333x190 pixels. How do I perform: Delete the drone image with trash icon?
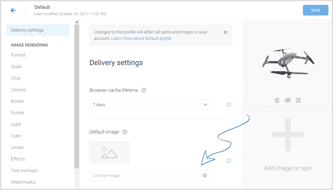pos(277,100)
